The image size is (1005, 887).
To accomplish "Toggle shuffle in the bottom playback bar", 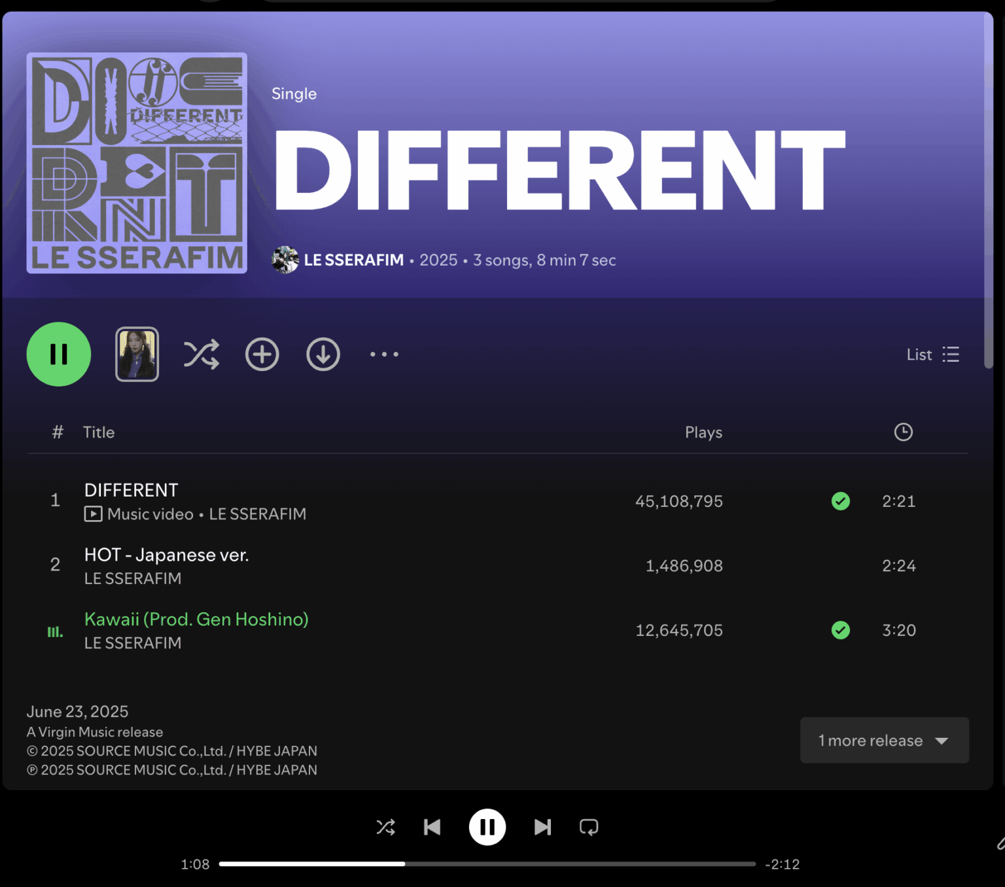I will [386, 827].
